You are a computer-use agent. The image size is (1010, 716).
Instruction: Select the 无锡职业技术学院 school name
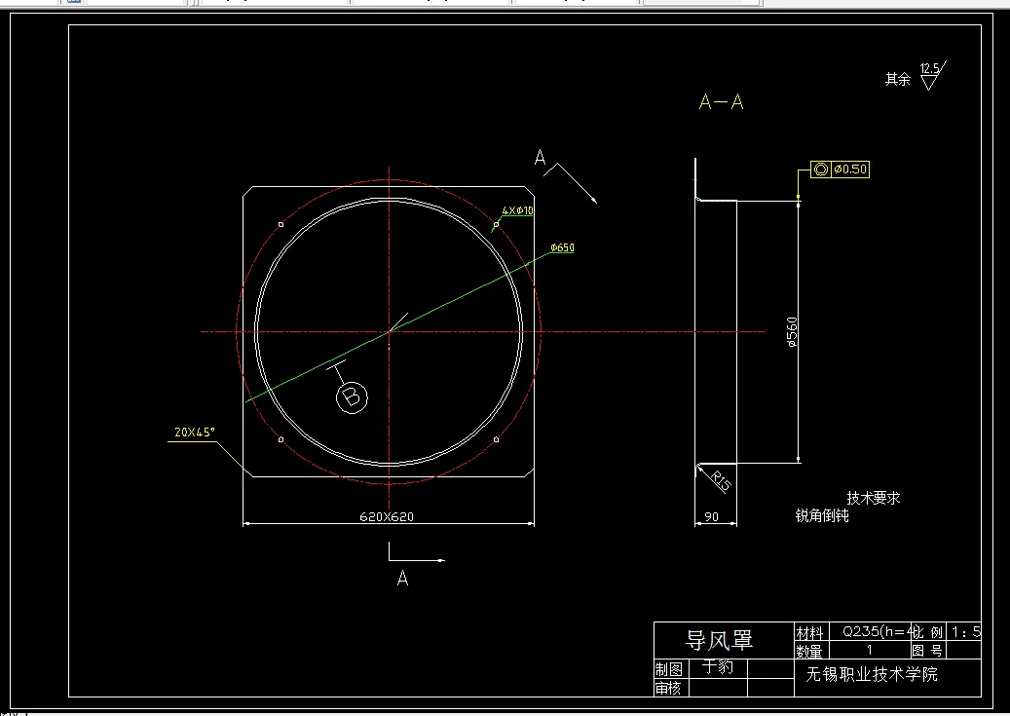pos(872,675)
